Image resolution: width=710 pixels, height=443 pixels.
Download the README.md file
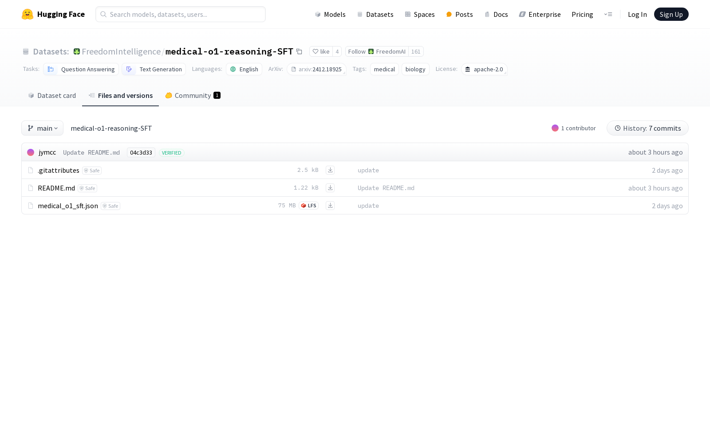[x=330, y=187]
